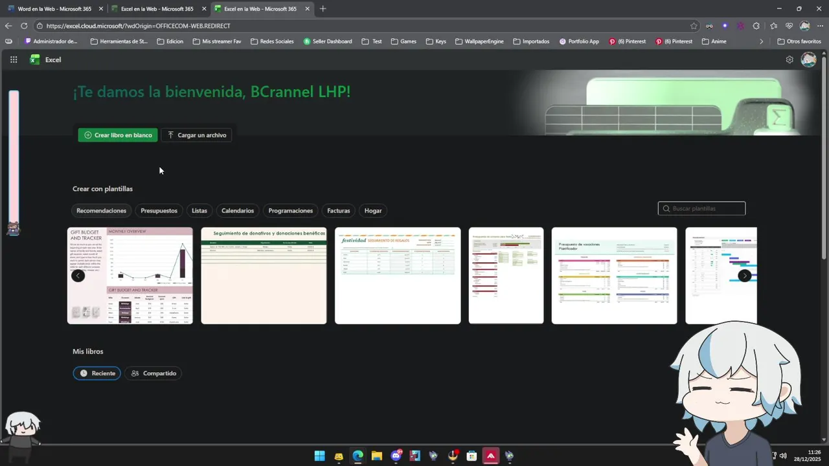Click Buscar plantillas search field
This screenshot has width=829, height=466.
(x=701, y=208)
